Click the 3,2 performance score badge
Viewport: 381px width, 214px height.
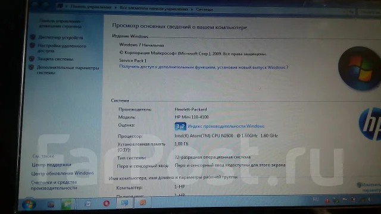click(180, 127)
